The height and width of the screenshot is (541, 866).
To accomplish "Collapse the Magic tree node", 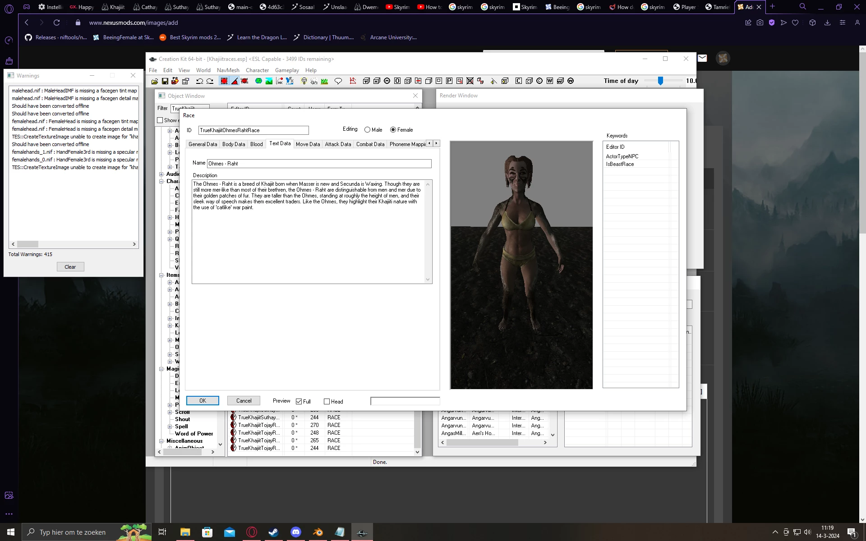I will (x=161, y=369).
